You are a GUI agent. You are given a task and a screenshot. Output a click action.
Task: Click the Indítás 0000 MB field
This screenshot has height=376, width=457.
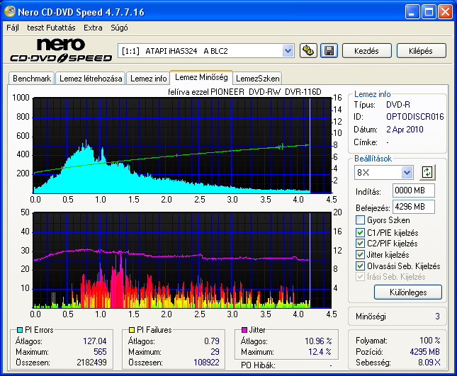click(x=414, y=190)
